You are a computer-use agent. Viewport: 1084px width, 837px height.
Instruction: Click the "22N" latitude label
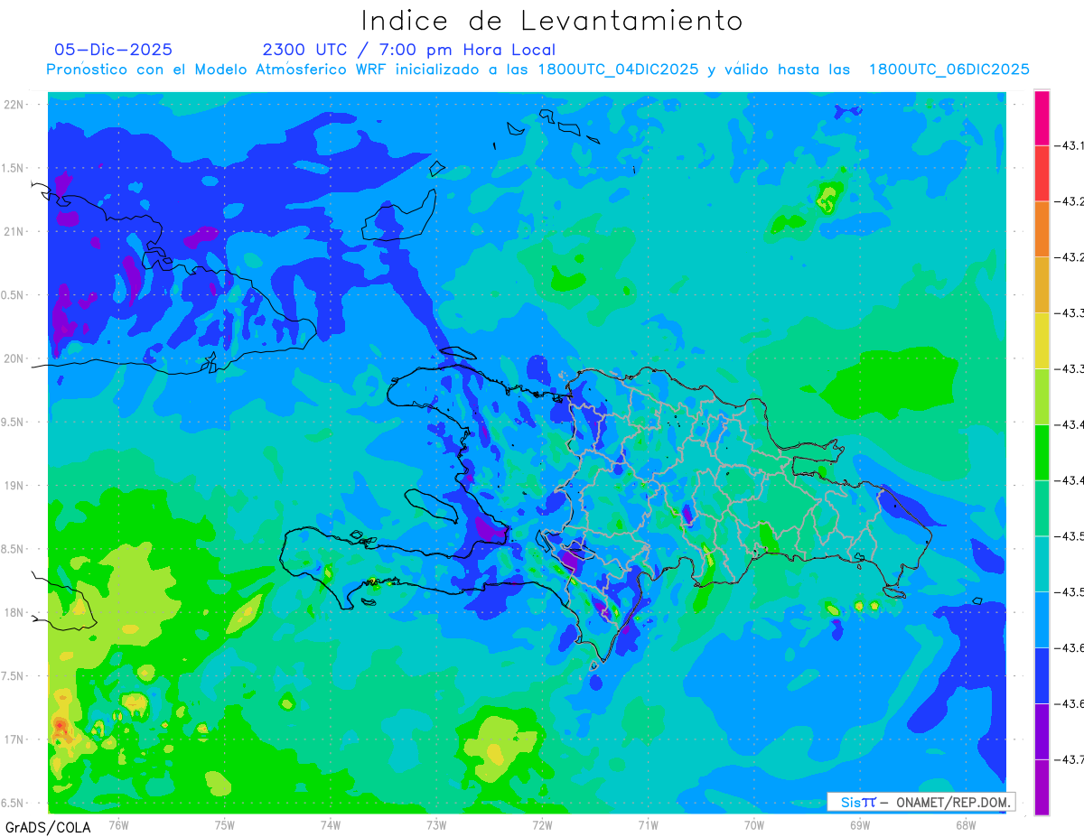(14, 105)
